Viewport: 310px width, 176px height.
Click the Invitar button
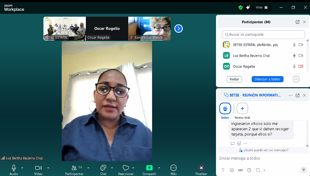pyautogui.click(x=234, y=79)
